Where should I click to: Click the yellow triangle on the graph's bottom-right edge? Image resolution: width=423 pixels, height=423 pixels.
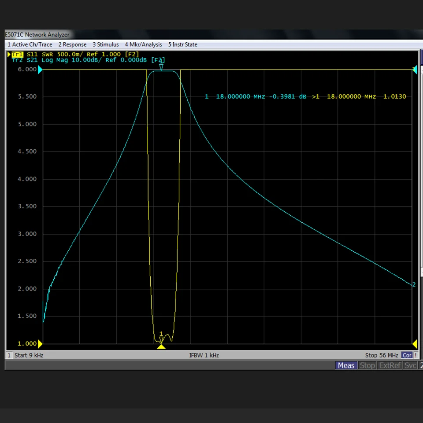pyautogui.click(x=415, y=344)
